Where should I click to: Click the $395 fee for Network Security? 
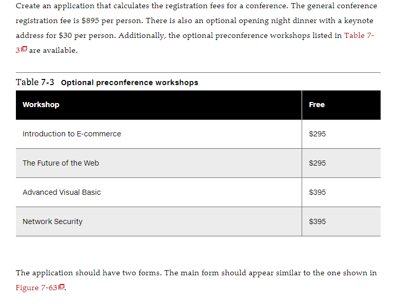click(317, 221)
